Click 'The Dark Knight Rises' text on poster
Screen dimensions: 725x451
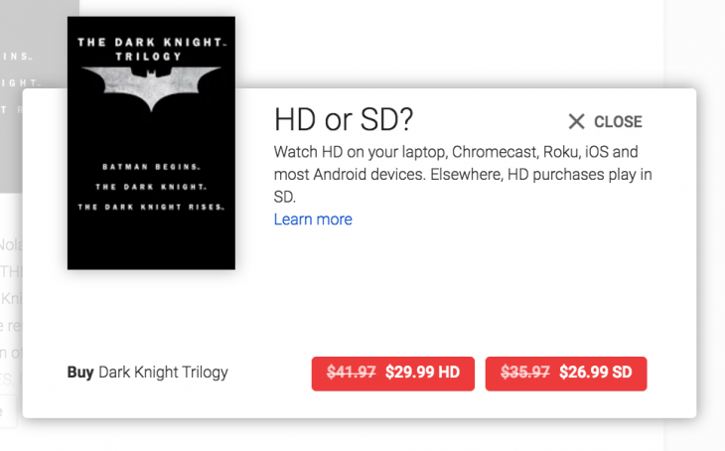click(151, 207)
